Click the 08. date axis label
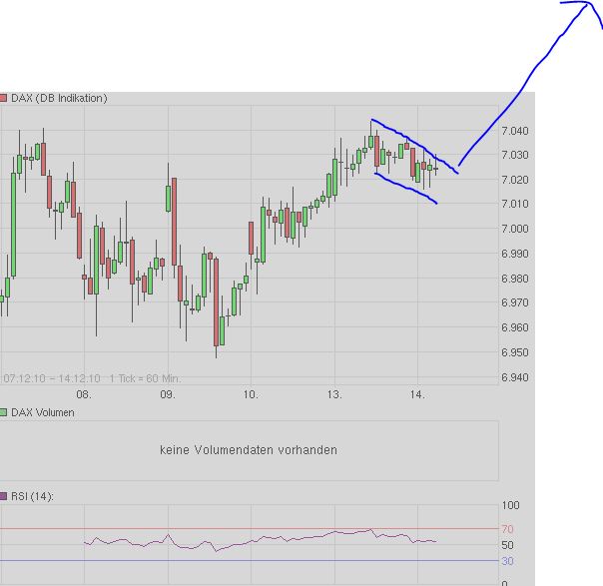The image size is (603, 586). point(84,394)
